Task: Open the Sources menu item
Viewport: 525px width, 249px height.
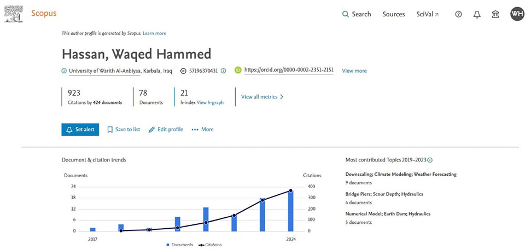Action: (x=394, y=14)
